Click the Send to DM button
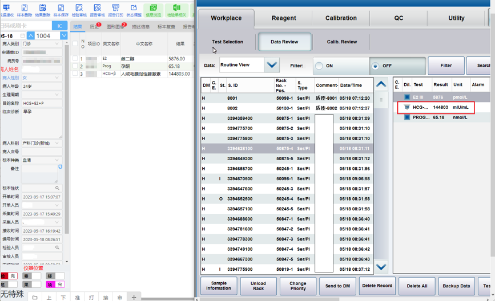Screen dimensions: 495x301 [x=337, y=286]
